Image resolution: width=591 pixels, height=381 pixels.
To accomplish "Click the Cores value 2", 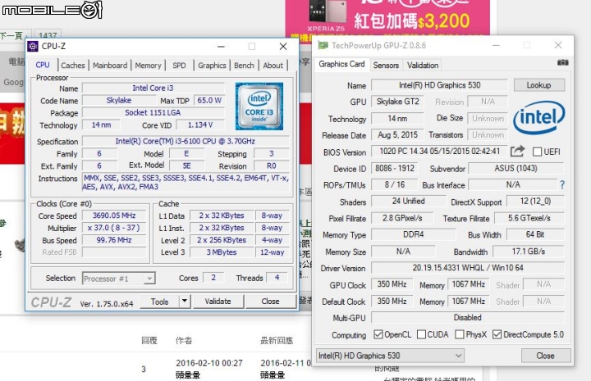I will click(213, 278).
